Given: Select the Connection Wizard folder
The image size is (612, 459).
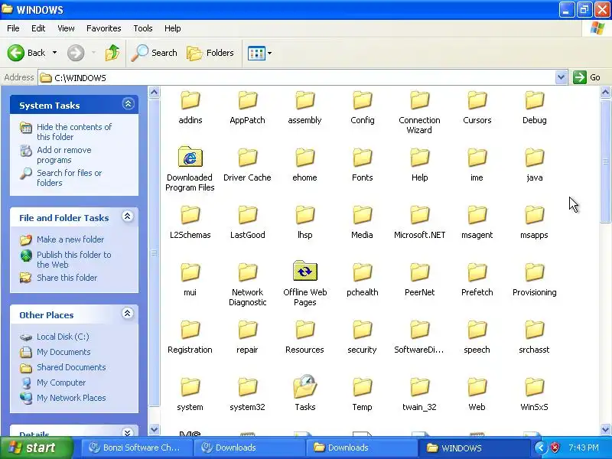Looking at the screenshot, I should (419, 112).
